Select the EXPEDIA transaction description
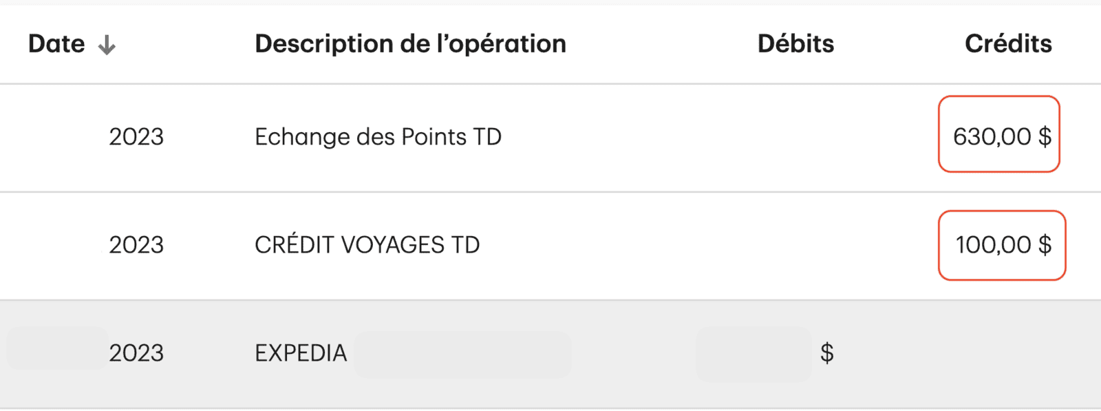The height and width of the screenshot is (411, 1101). pyautogui.click(x=301, y=352)
